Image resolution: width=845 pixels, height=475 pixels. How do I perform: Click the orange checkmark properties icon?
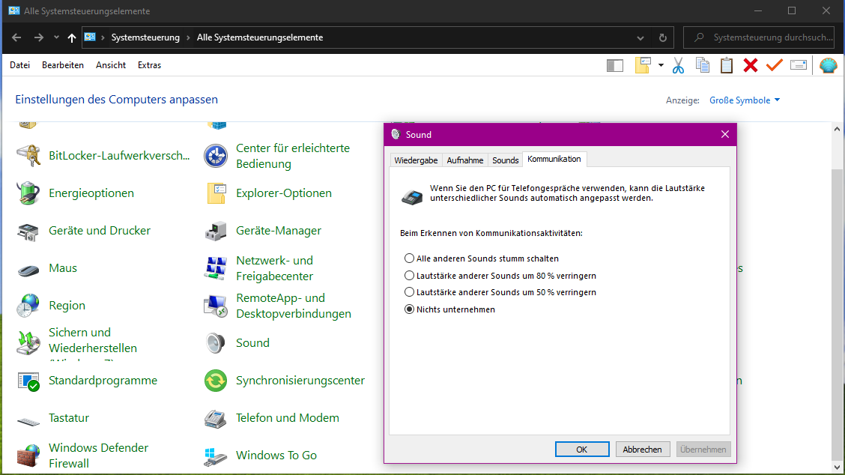pos(775,65)
